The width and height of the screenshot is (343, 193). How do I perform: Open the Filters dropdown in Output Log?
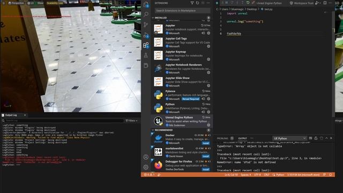click(131, 121)
